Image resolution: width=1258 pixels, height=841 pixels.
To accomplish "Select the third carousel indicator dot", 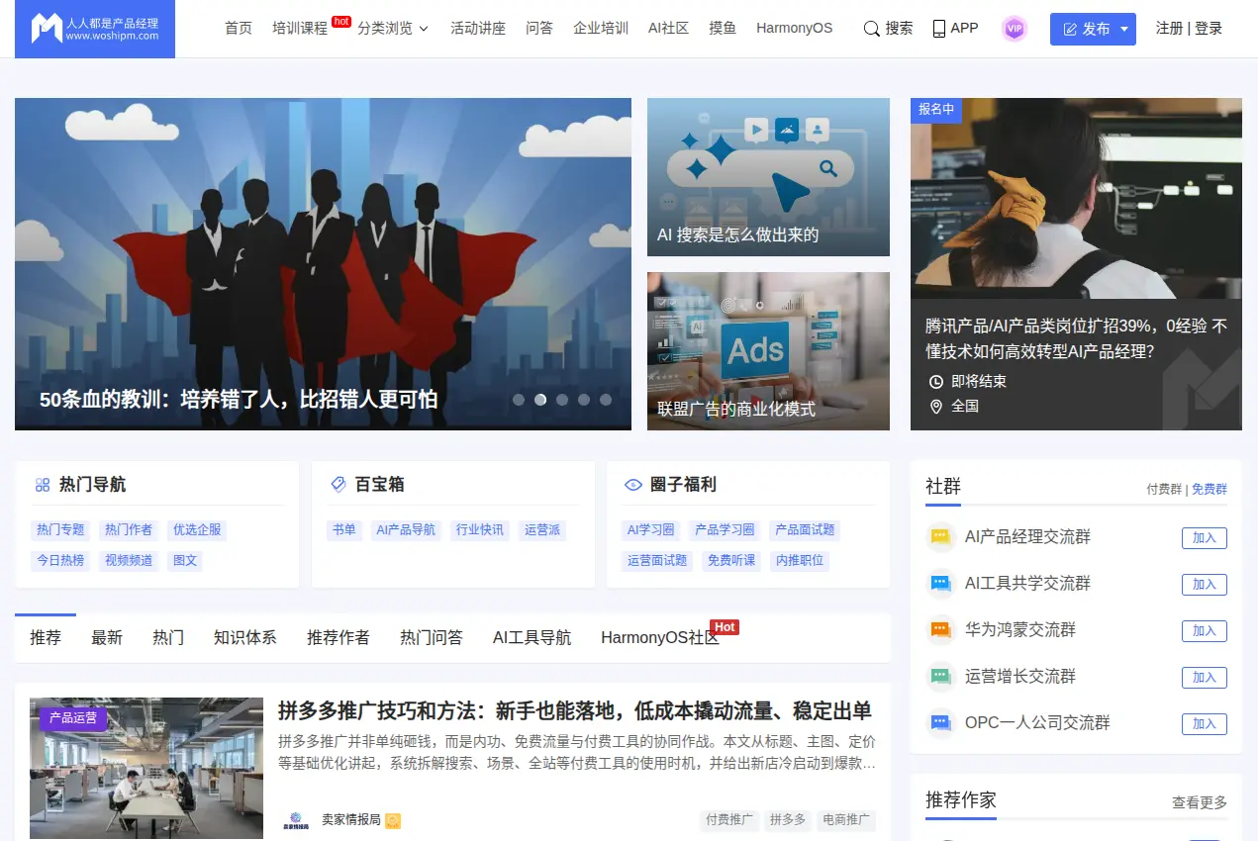I will (x=562, y=400).
